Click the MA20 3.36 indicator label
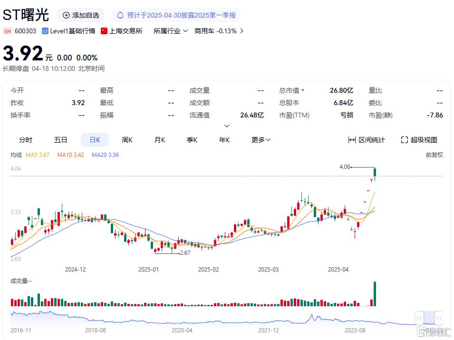This screenshot has height=340, width=454. click(105, 155)
